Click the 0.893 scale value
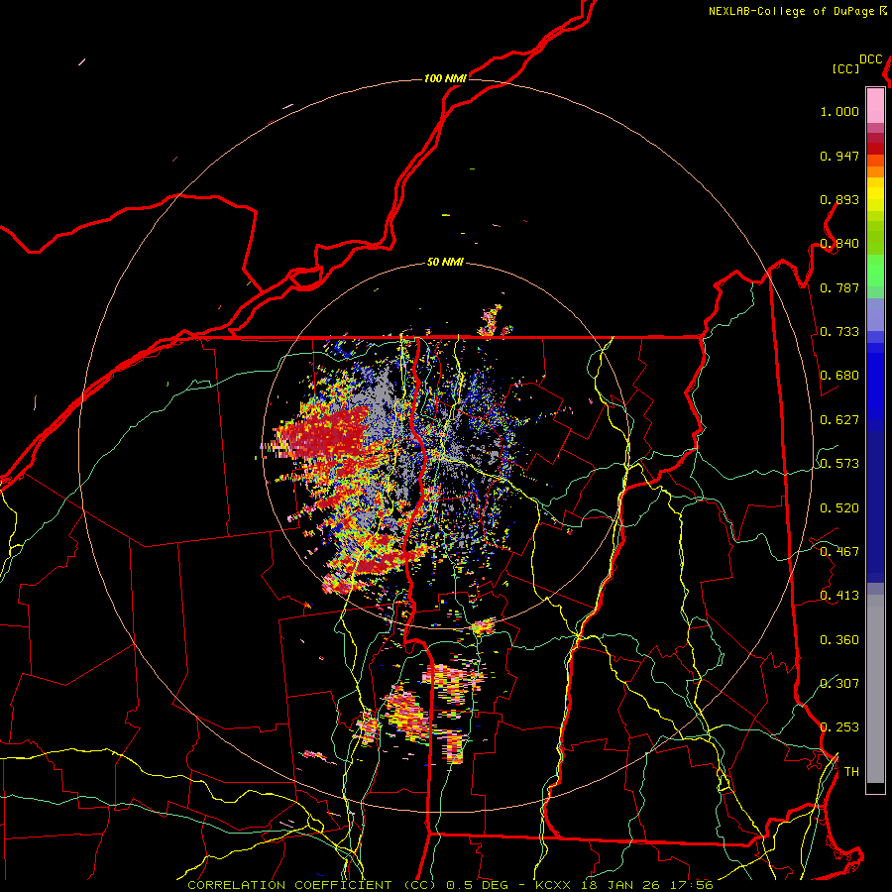 click(x=839, y=199)
